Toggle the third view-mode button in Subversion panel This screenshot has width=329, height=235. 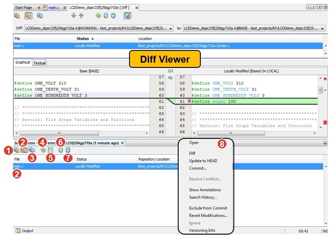click(x=32, y=150)
